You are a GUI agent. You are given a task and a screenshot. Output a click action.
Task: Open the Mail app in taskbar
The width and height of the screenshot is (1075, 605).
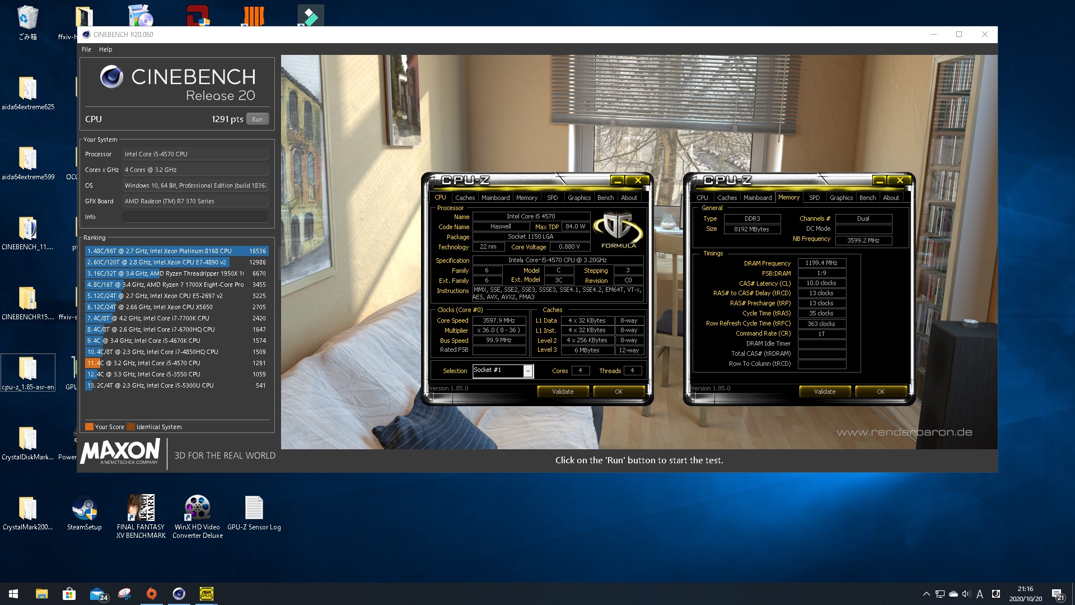(97, 594)
